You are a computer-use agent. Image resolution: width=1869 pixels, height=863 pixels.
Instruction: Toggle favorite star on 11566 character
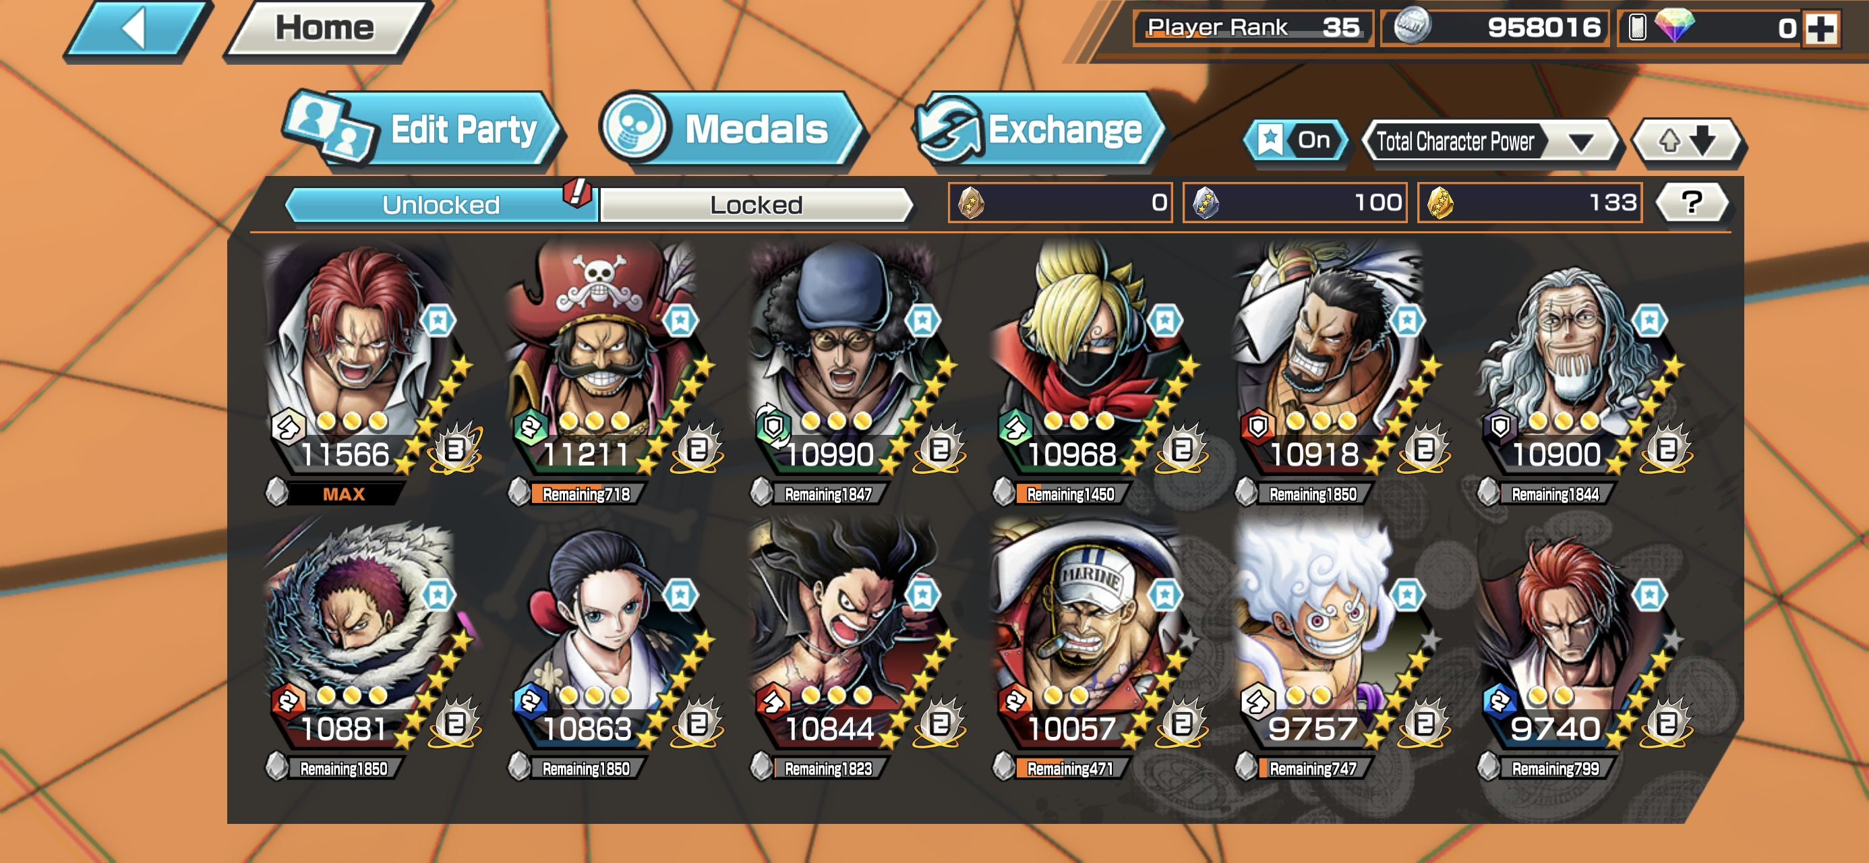[438, 321]
